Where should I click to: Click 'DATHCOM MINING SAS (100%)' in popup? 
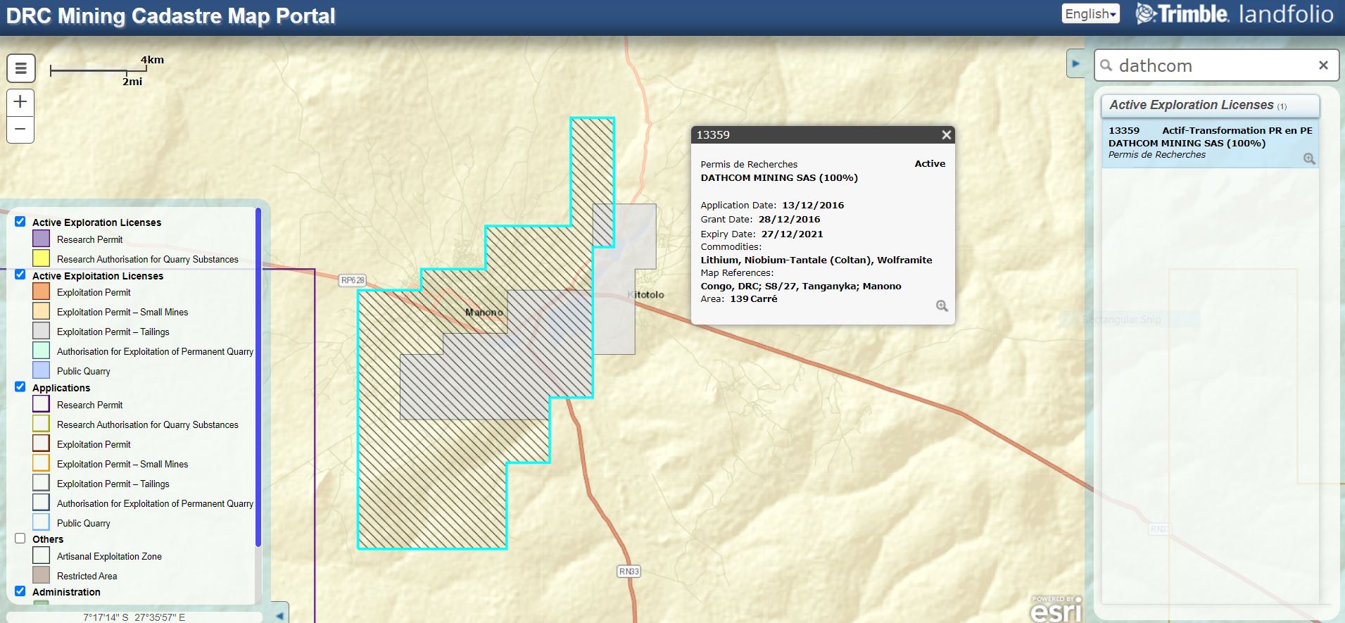coord(779,178)
